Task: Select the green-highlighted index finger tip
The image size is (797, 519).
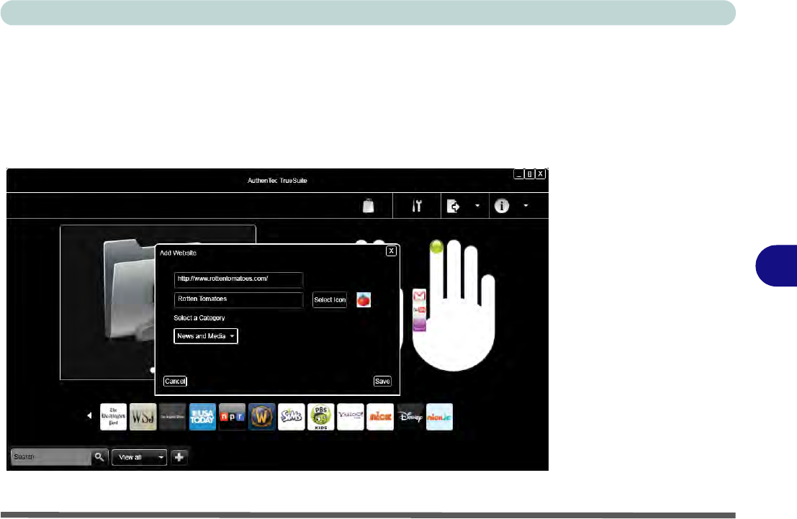Action: point(436,248)
